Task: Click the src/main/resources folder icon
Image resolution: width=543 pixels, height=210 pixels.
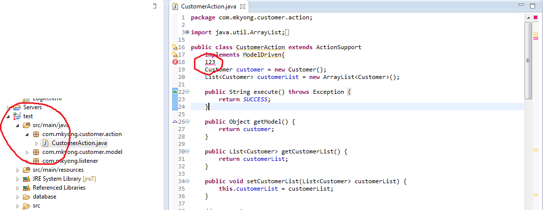Action: click(x=27, y=170)
